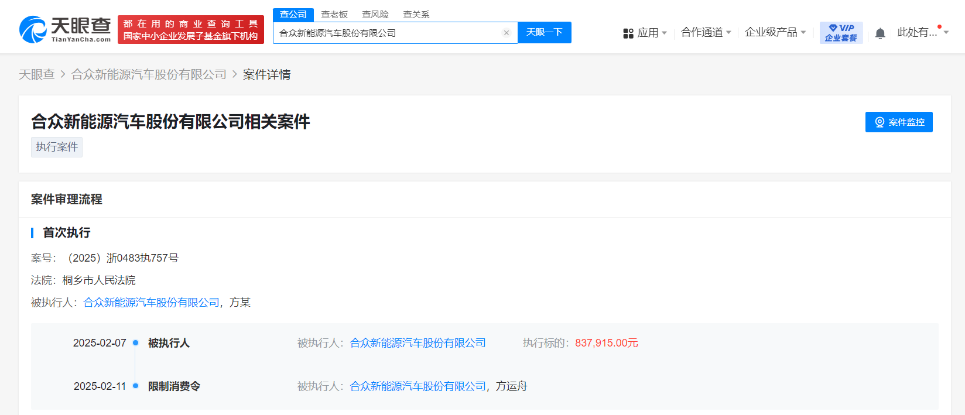The width and height of the screenshot is (965, 415).
Task: Click the date 2025-02-07
Action: tap(100, 343)
